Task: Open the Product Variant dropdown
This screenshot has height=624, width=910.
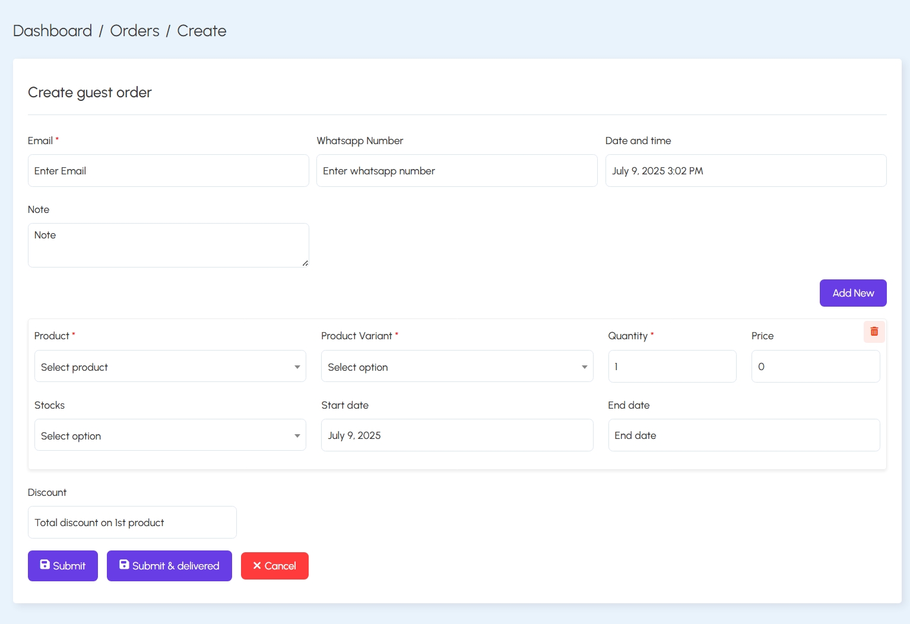Action: (457, 367)
